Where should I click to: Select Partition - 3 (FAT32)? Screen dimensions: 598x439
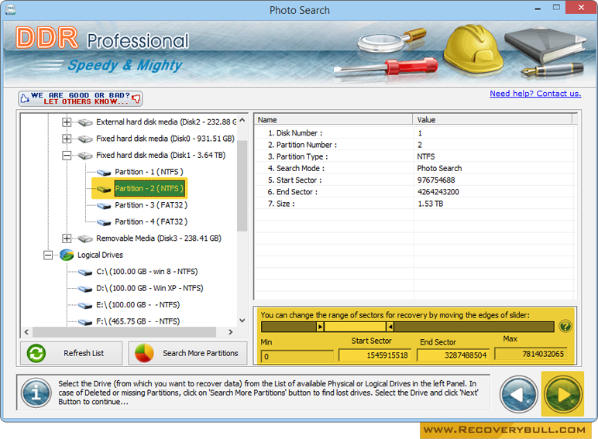(x=151, y=205)
